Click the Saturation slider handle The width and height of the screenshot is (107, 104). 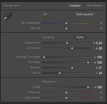(x=66, y=98)
